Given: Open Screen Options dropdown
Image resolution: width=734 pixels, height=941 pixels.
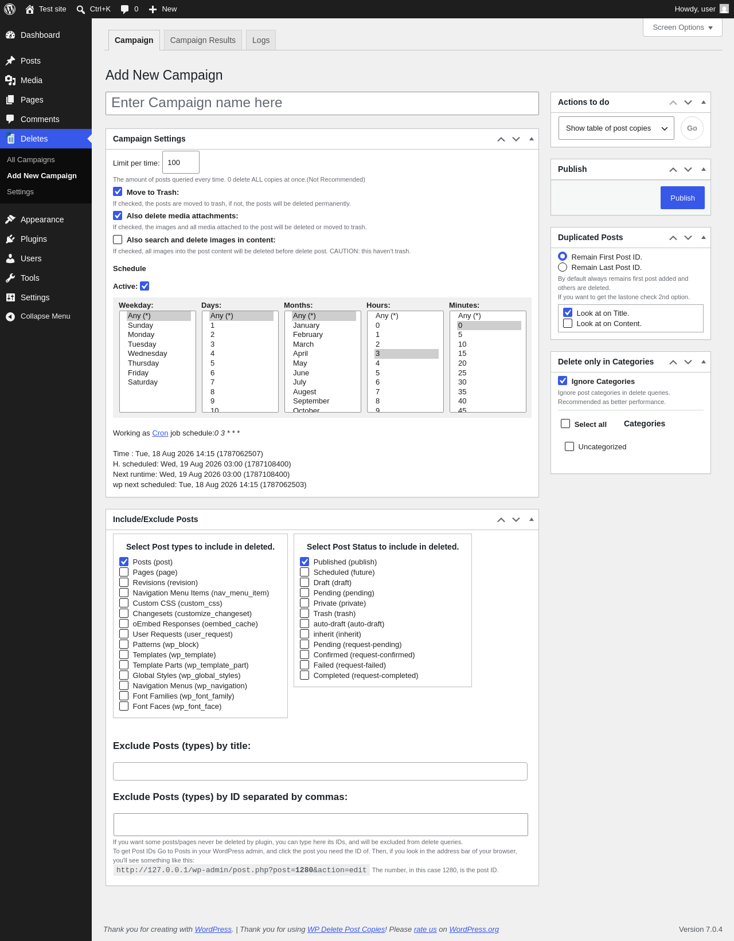Looking at the screenshot, I should point(682,28).
